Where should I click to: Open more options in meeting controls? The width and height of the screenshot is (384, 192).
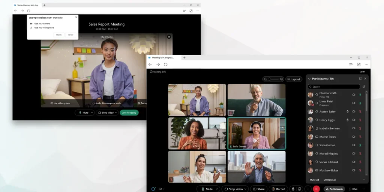pos(308,189)
